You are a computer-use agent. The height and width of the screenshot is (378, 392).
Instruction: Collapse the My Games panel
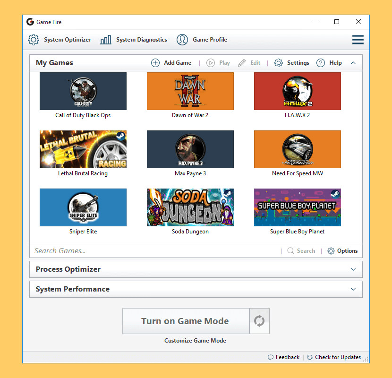353,63
